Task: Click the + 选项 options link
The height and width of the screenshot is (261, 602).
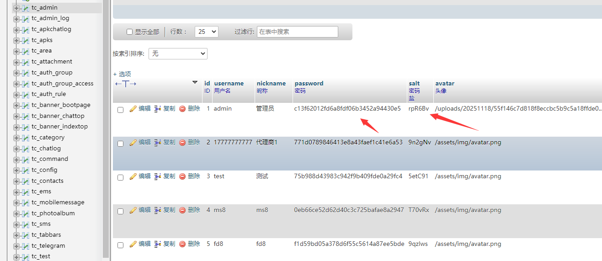Action: tap(122, 74)
